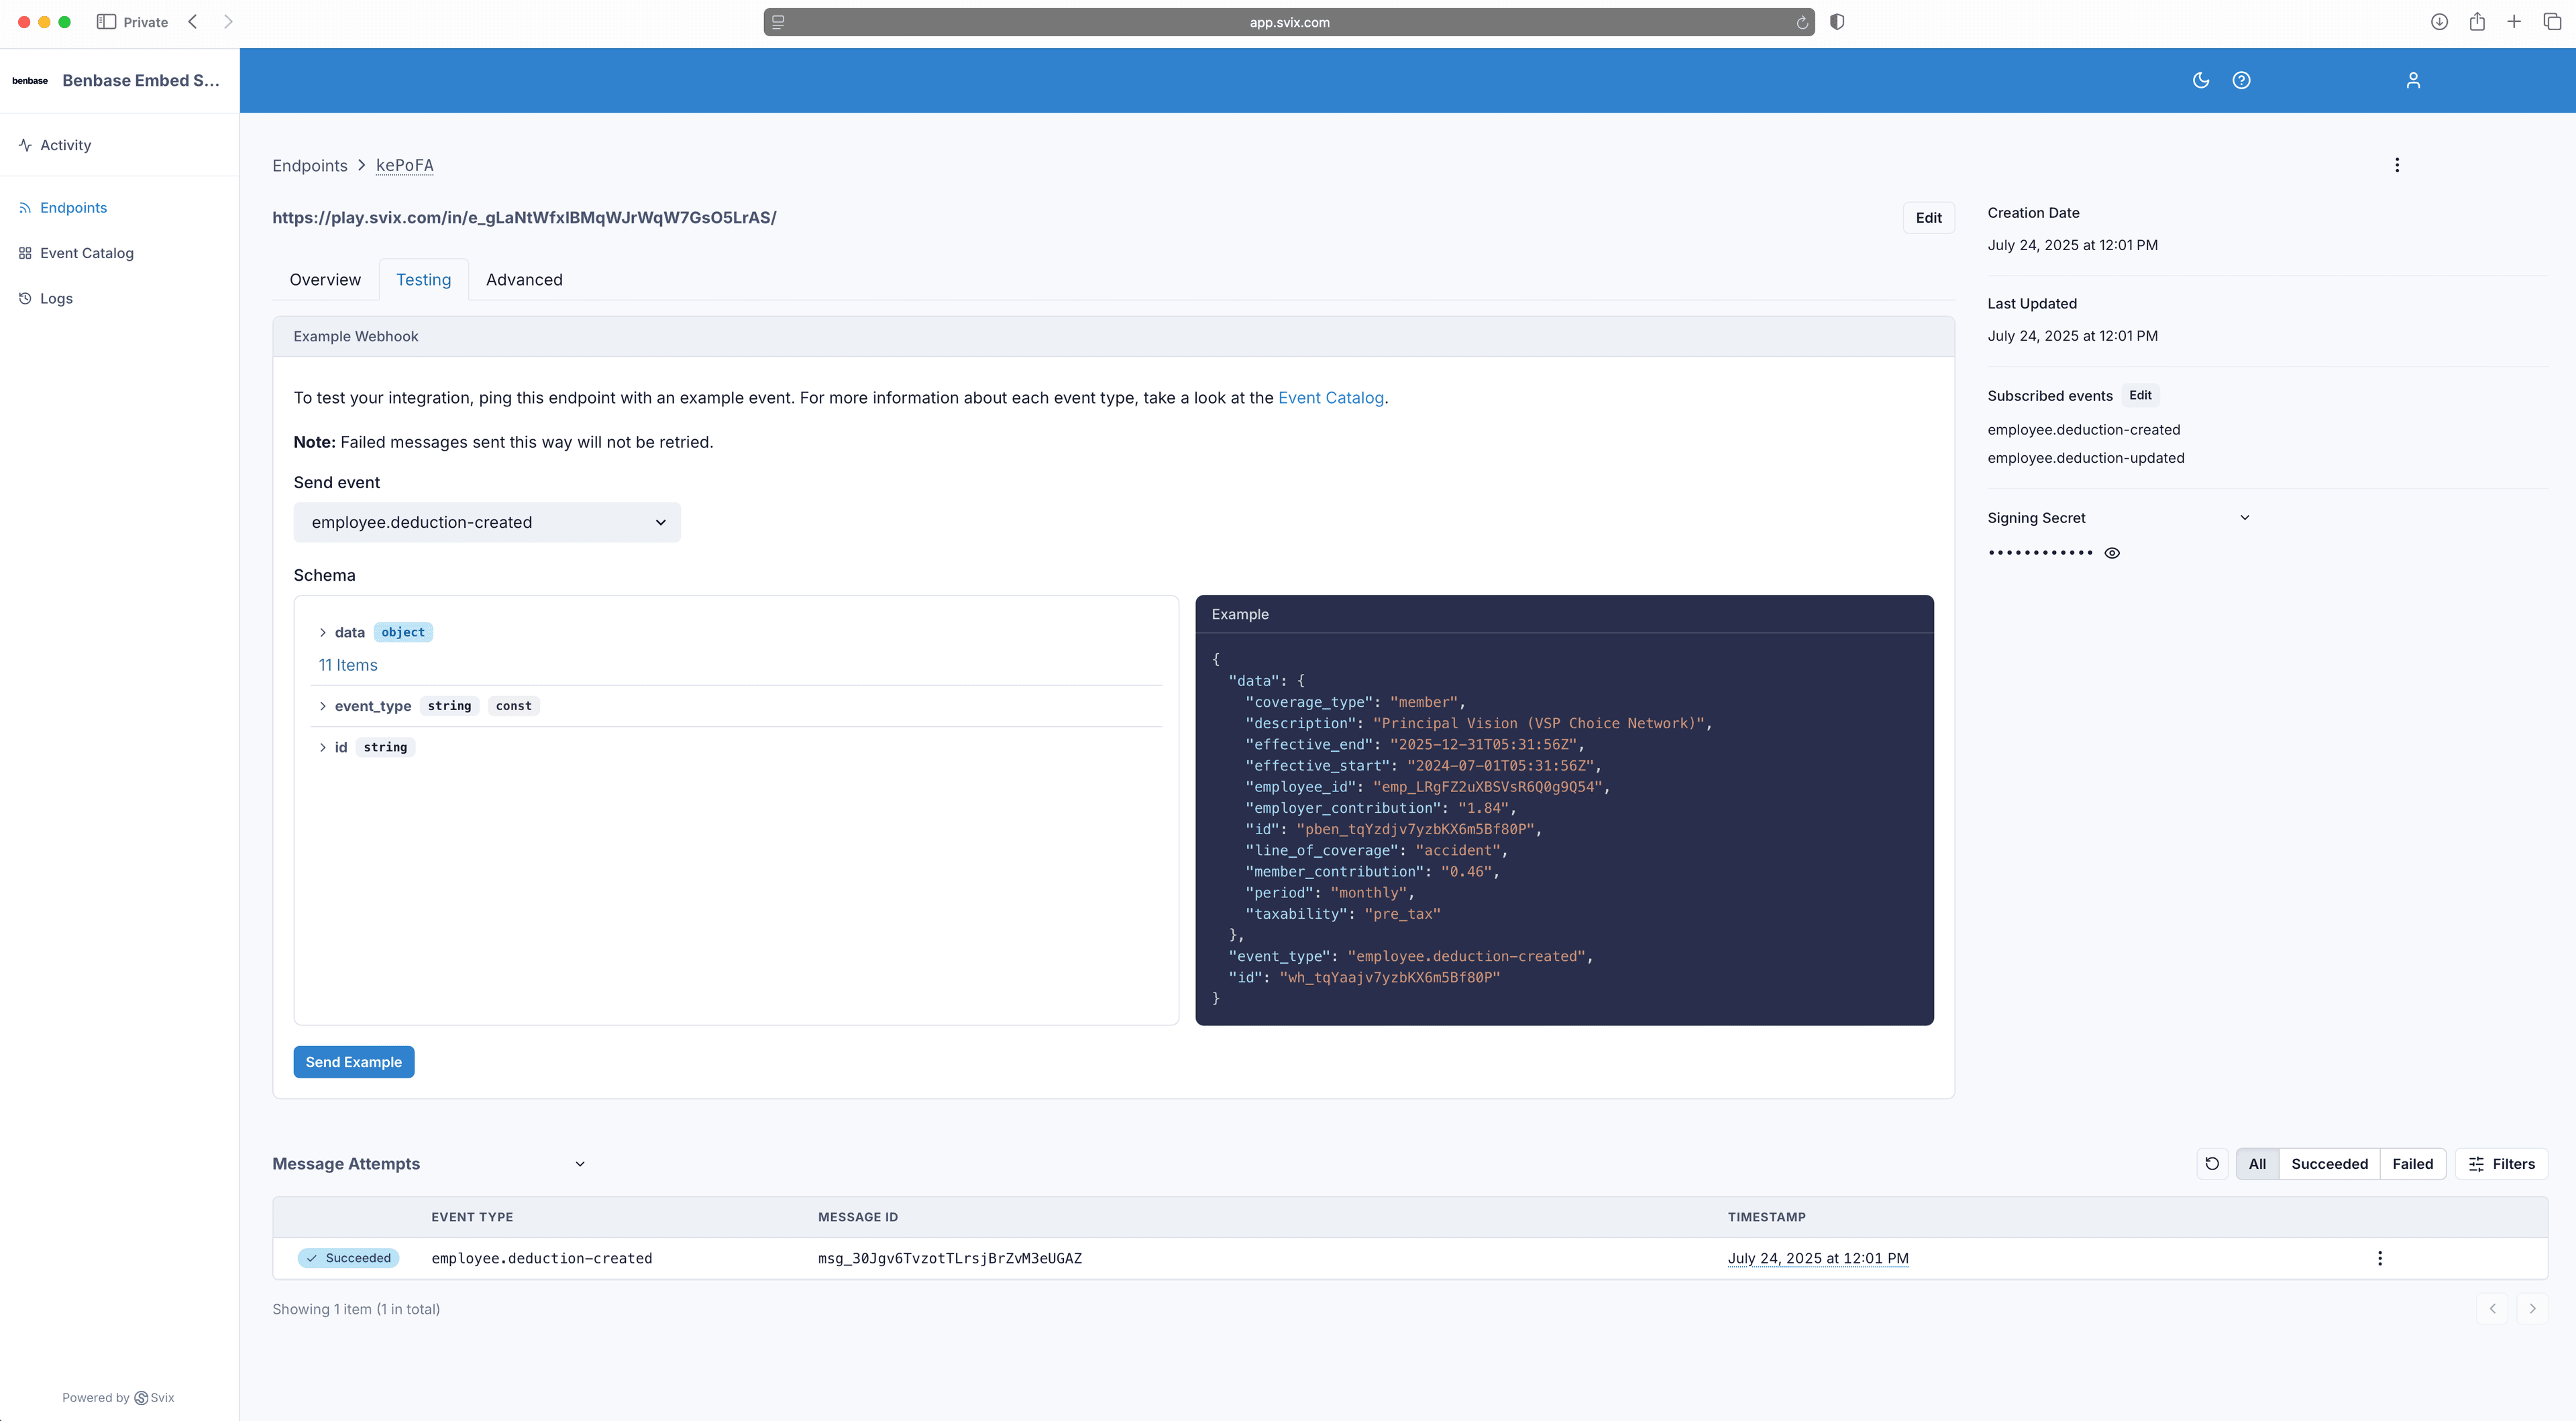This screenshot has width=2576, height=1421.
Task: Filter attempts by Succeeded
Action: pyautogui.click(x=2329, y=1164)
